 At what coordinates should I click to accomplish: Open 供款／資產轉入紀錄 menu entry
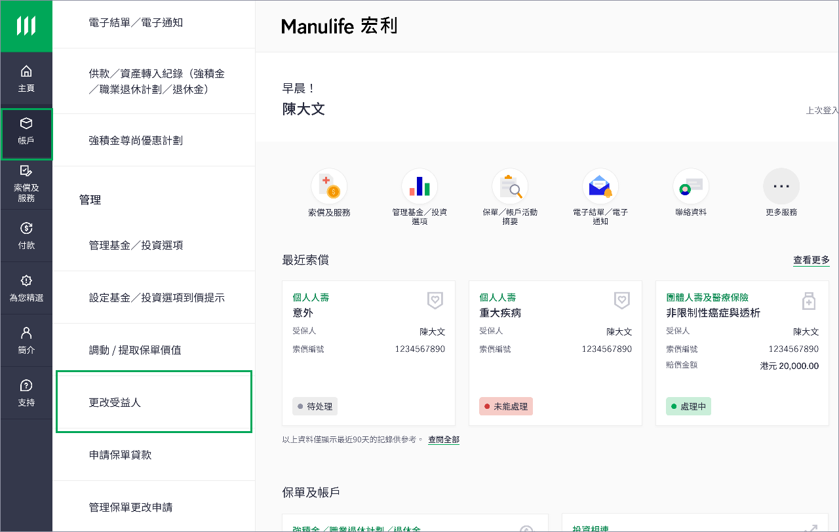(153, 81)
